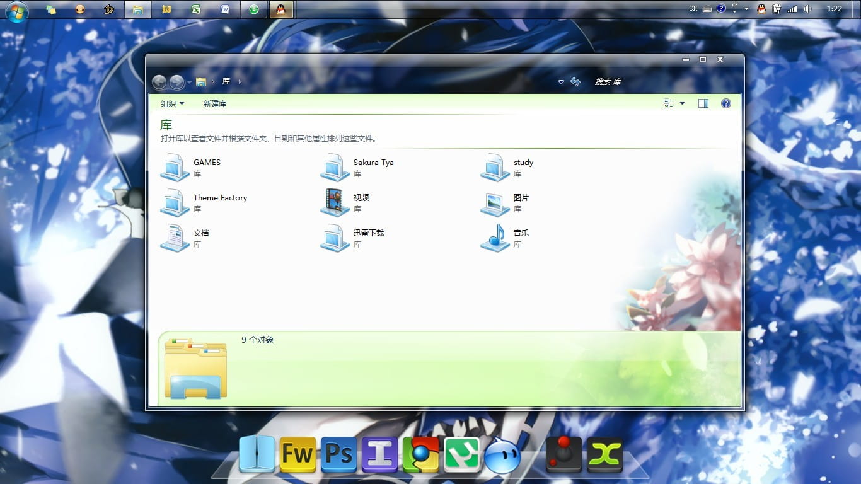This screenshot has width=861, height=484.
Task: Click the joystick game launcher in the dock
Action: point(563,453)
